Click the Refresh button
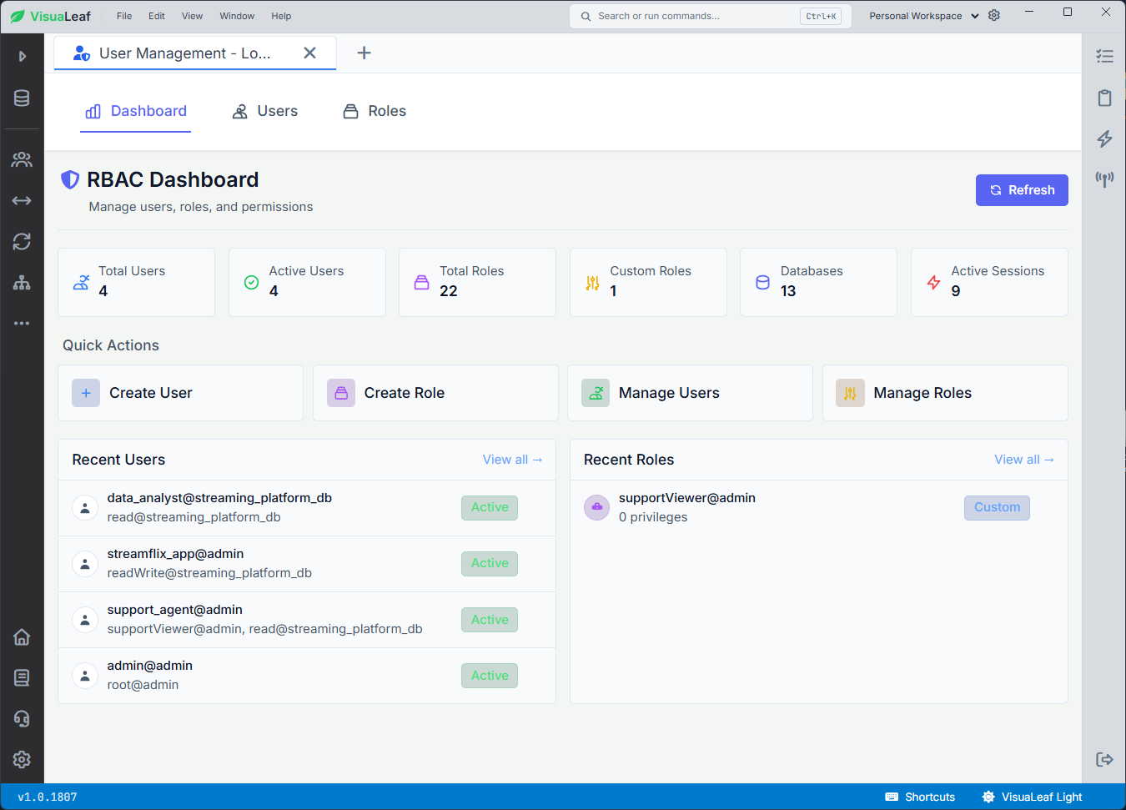This screenshot has width=1126, height=810. (1022, 190)
